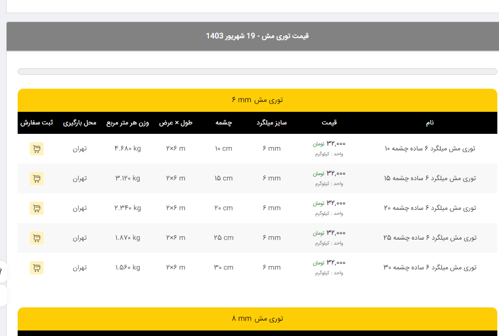Screen dimensions: 499x336
Task: Click the lower floating button on left edge
Action: 2,295
